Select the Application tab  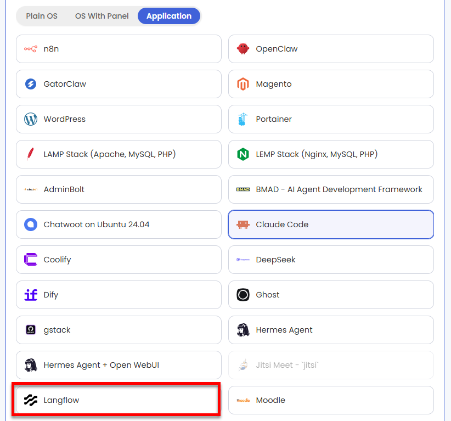pyautogui.click(x=169, y=16)
